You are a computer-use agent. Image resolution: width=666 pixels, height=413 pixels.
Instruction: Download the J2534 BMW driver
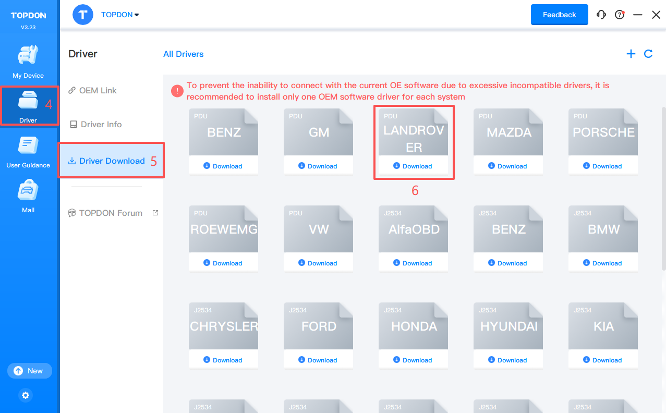(x=603, y=263)
